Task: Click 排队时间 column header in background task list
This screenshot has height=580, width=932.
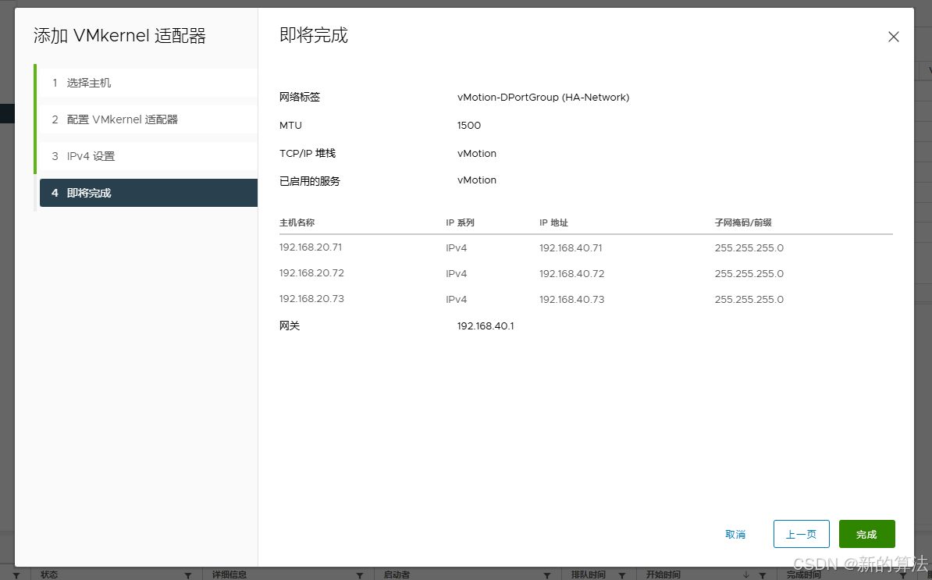Action: tap(589, 575)
